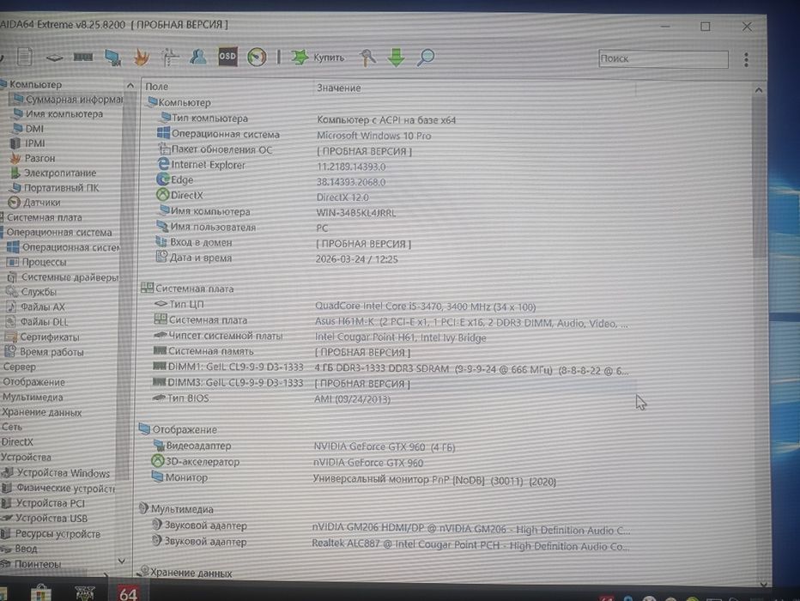Click the 3D-акселератор row icon
This screenshot has width=800, height=601.
(158, 461)
